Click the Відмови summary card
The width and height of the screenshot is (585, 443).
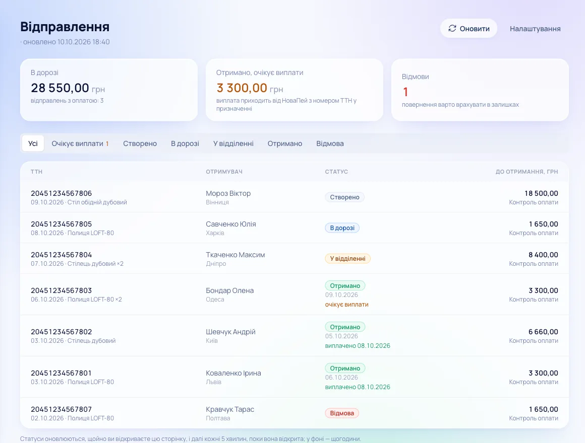point(480,90)
